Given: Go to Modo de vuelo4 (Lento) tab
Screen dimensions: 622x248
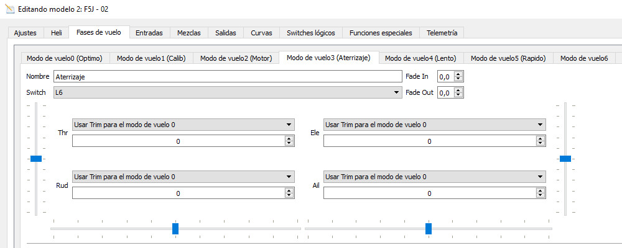Looking at the screenshot, I should pyautogui.click(x=420, y=58).
